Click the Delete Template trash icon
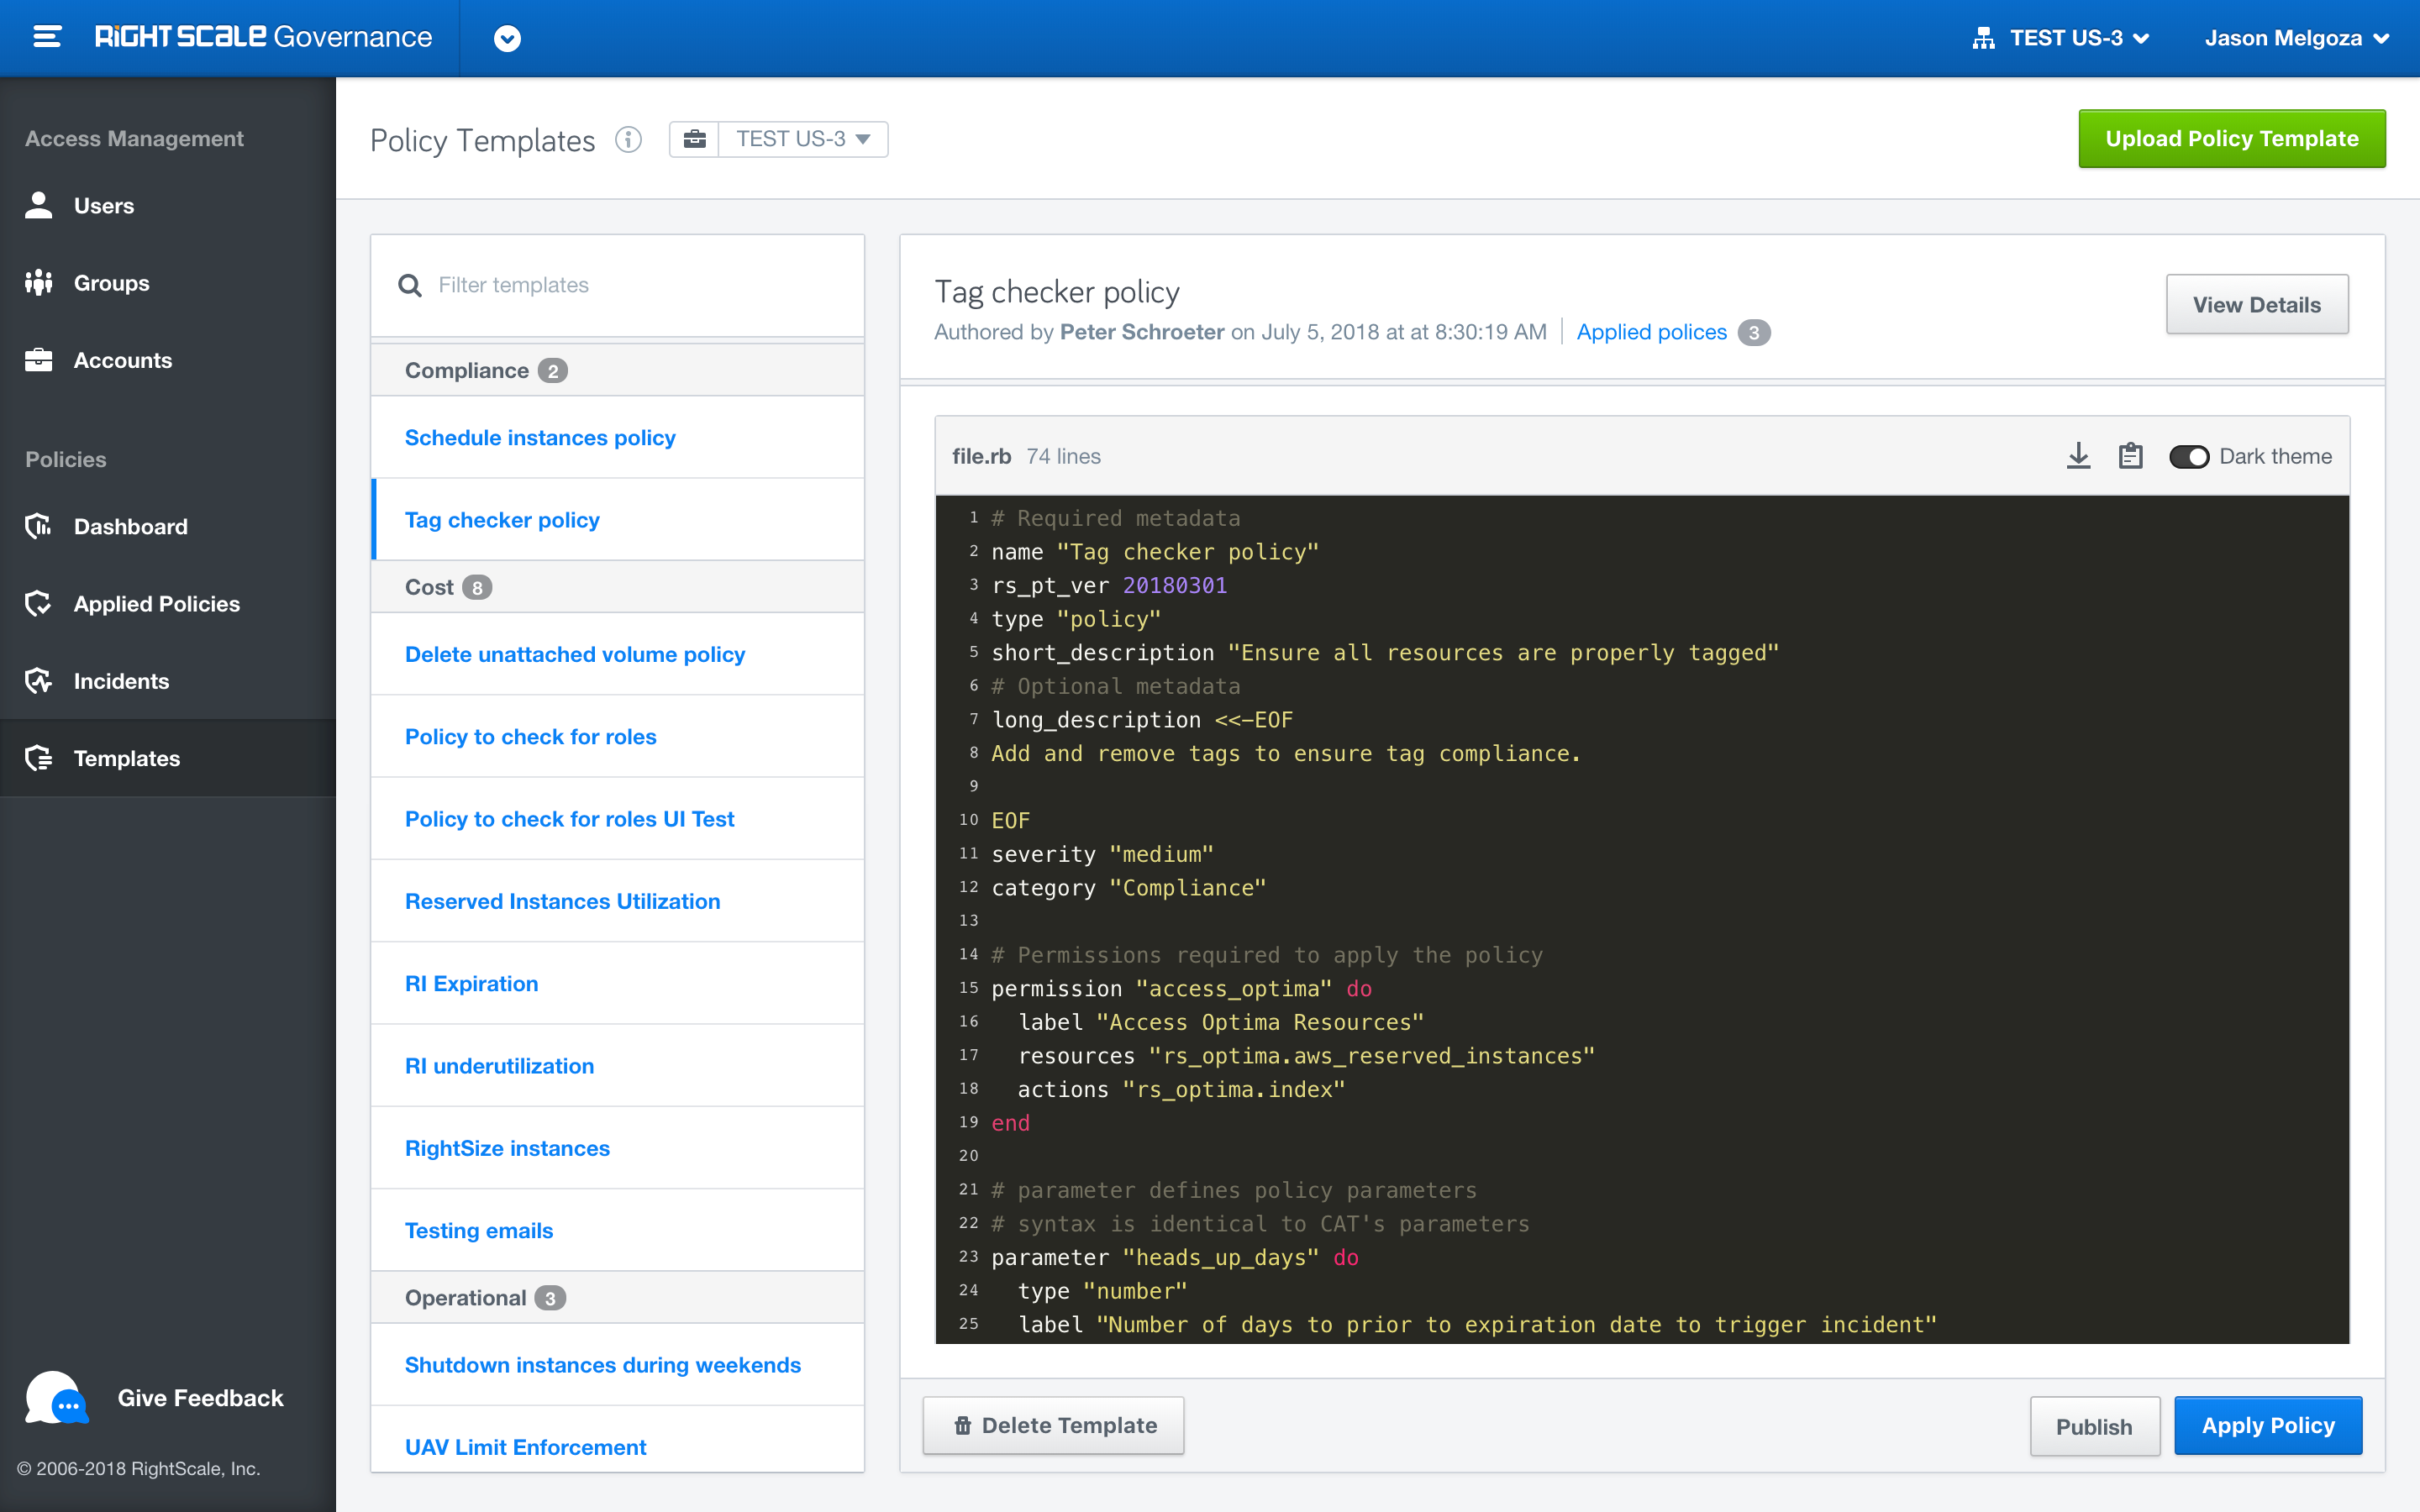Image resolution: width=2420 pixels, height=1512 pixels. (x=962, y=1425)
